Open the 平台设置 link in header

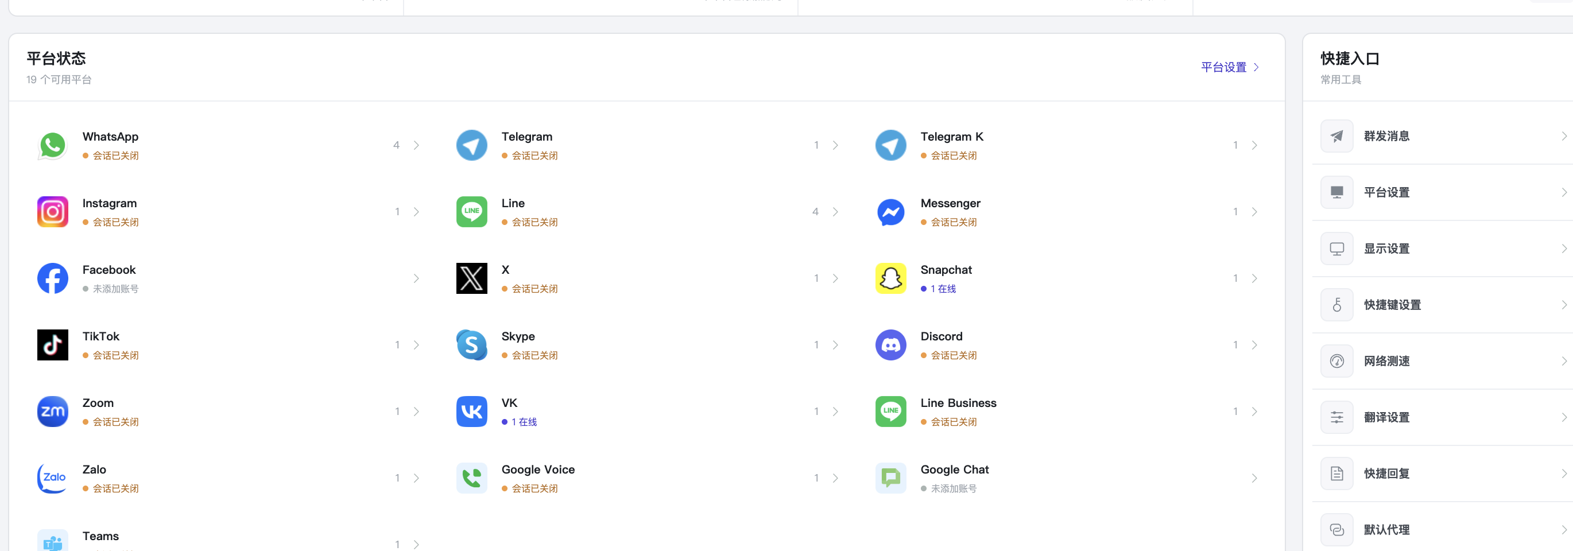(1230, 67)
